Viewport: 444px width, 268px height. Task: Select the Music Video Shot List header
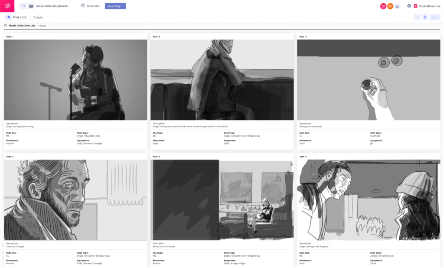(x=22, y=25)
